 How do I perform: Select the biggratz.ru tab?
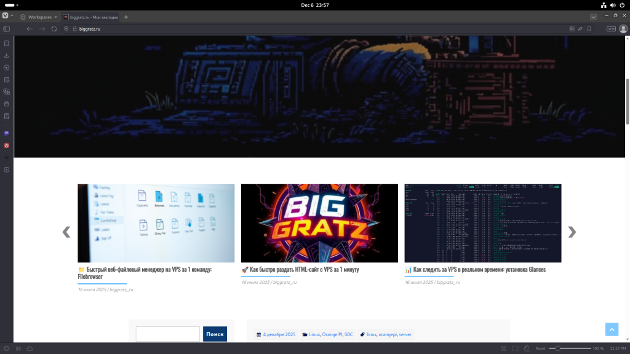[90, 17]
